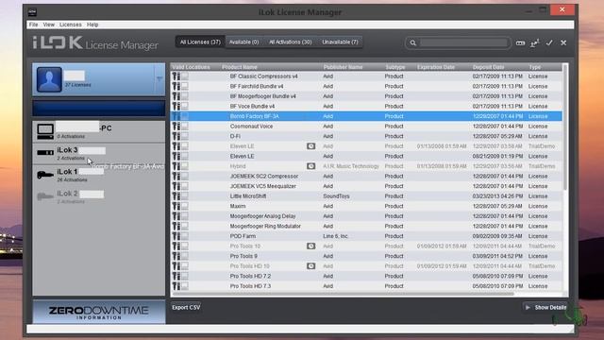Viewport: 604px width, 340px height.
Task: Open Zero Downtime Information banner
Action: pyautogui.click(x=99, y=312)
